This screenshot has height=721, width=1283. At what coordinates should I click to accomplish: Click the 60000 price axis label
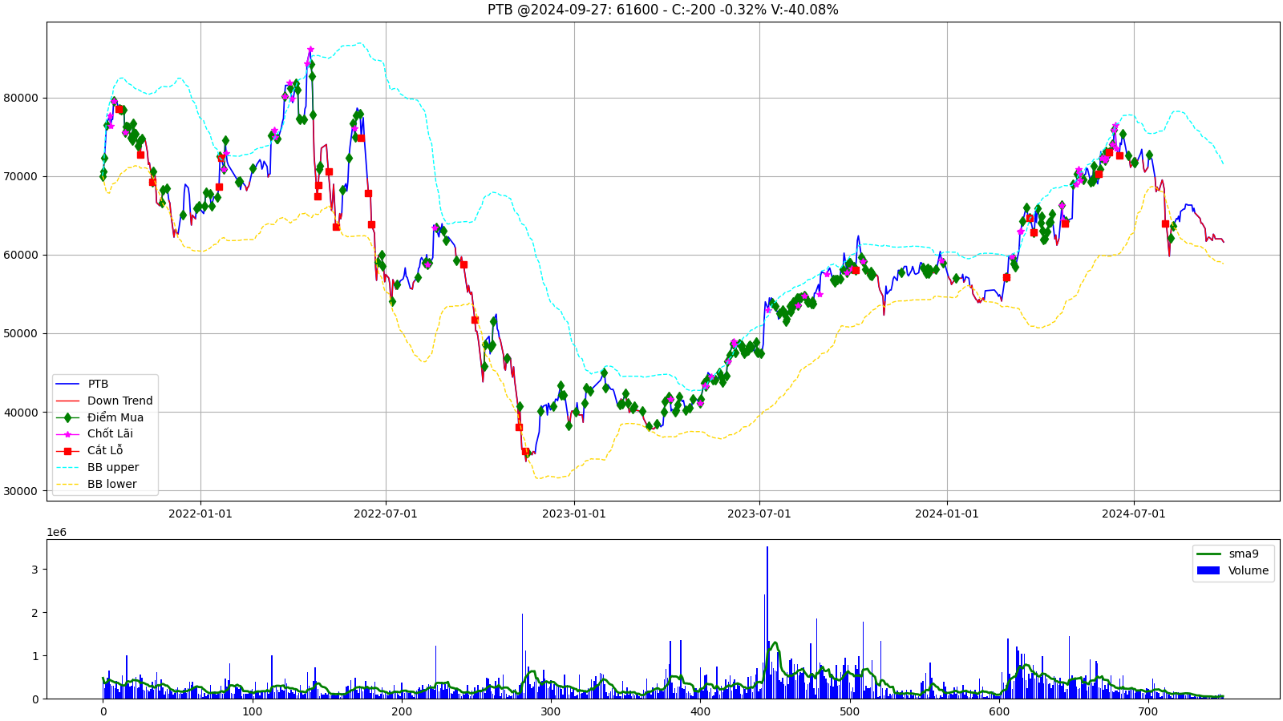pos(21,255)
